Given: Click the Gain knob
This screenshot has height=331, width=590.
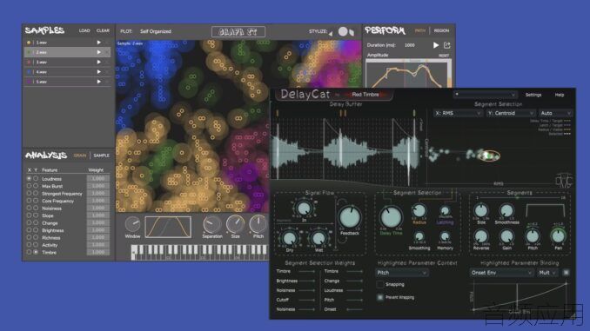Looking at the screenshot, I should tap(506, 236).
